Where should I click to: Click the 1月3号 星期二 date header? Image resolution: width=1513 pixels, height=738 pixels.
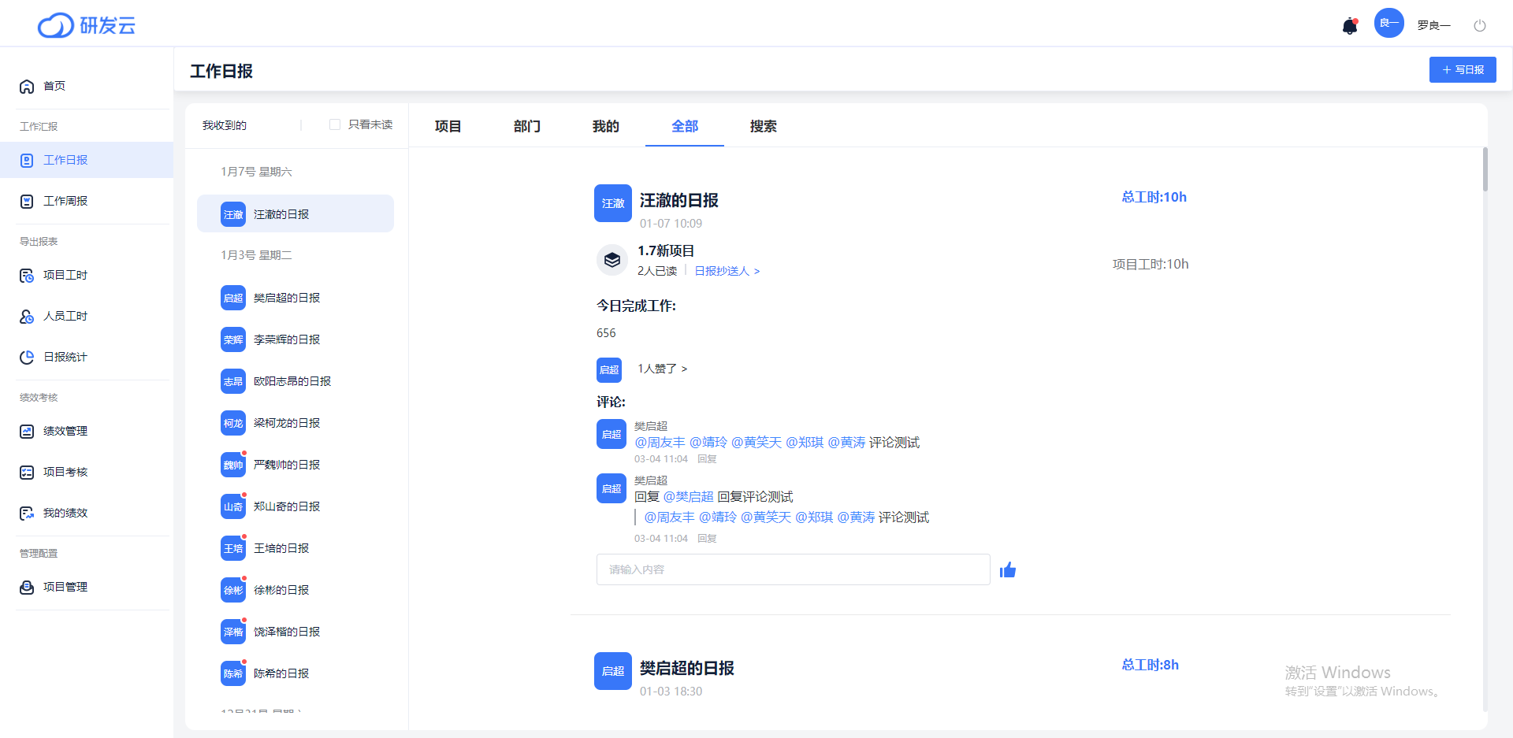tap(256, 255)
